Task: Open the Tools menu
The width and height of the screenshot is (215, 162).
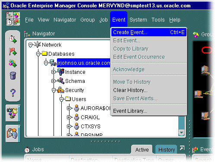Action: click(158, 20)
